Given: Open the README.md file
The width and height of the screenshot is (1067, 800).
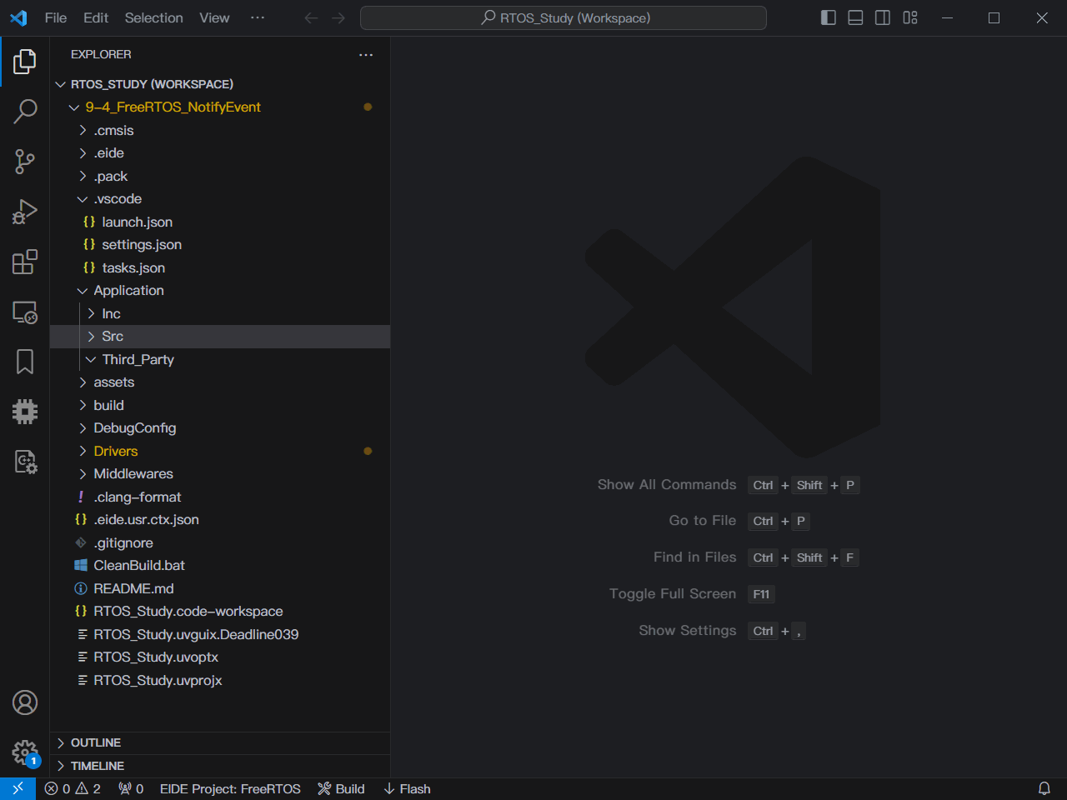Looking at the screenshot, I should [133, 588].
